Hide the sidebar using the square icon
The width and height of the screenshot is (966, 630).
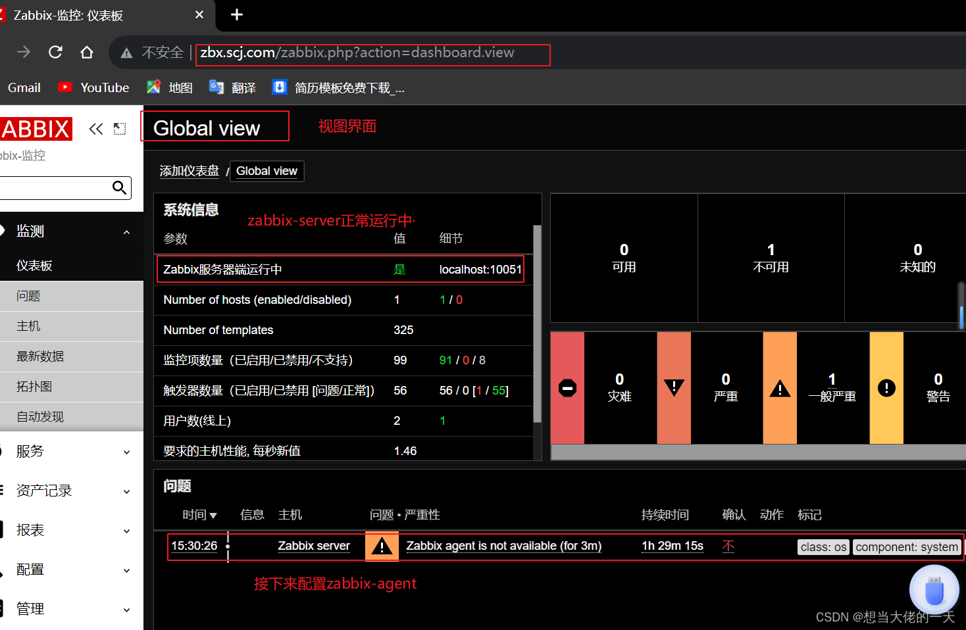pyautogui.click(x=119, y=129)
